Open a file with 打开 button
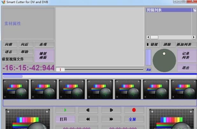The width and height of the screenshot is (197, 129). point(63,119)
